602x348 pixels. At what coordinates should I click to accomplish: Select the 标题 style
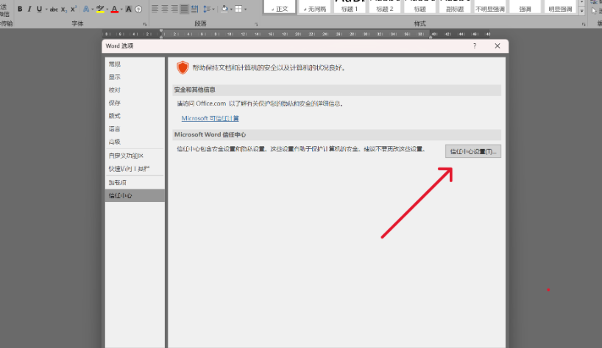(420, 7)
